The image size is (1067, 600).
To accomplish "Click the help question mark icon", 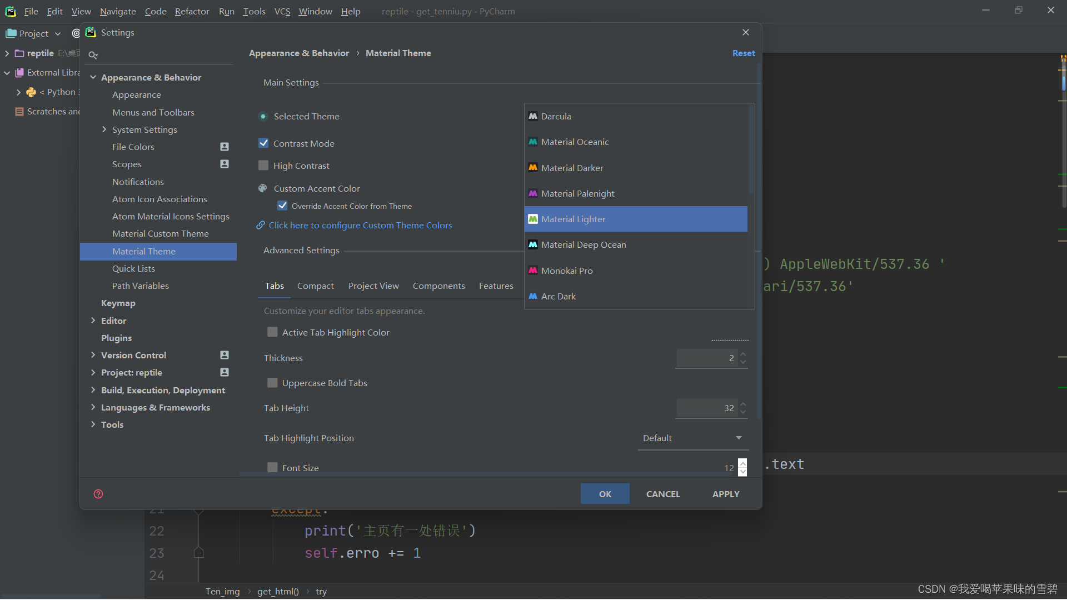I will [98, 494].
